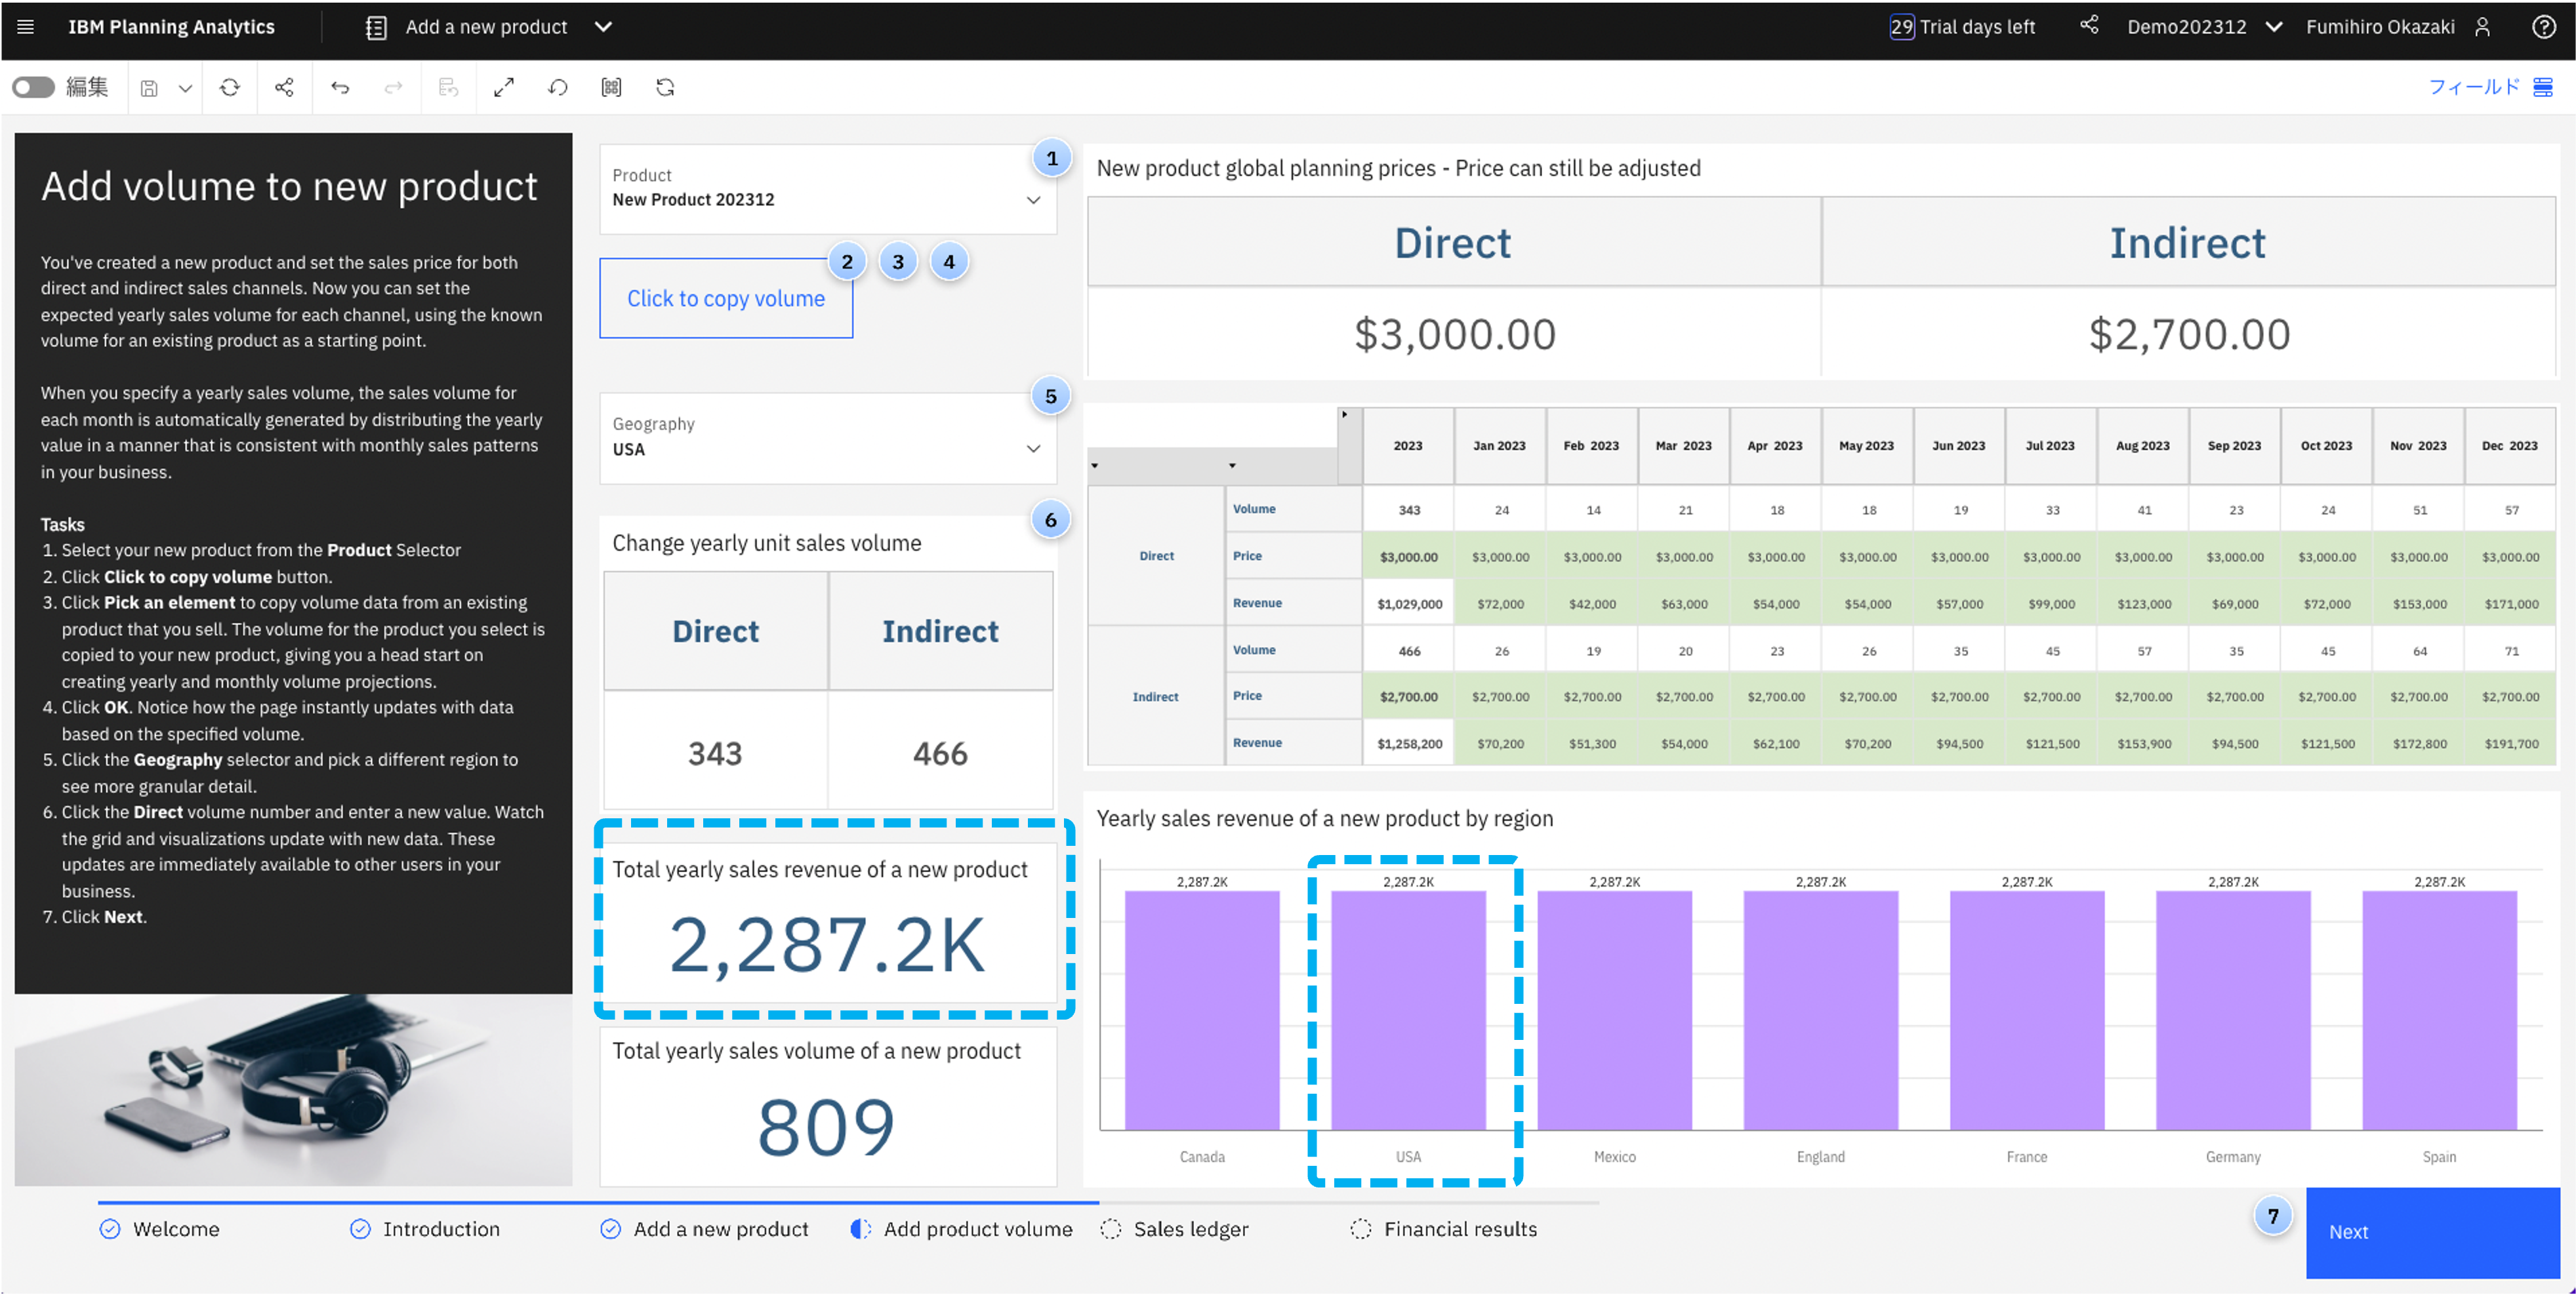The image size is (2576, 1295).
Task: Open the hamburger navigation menu
Action: pyautogui.click(x=26, y=27)
